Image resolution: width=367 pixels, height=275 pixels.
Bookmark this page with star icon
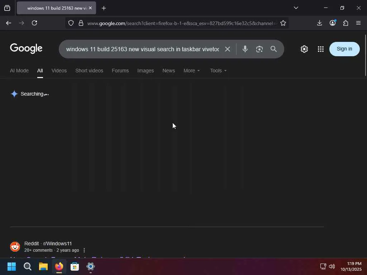(283, 23)
